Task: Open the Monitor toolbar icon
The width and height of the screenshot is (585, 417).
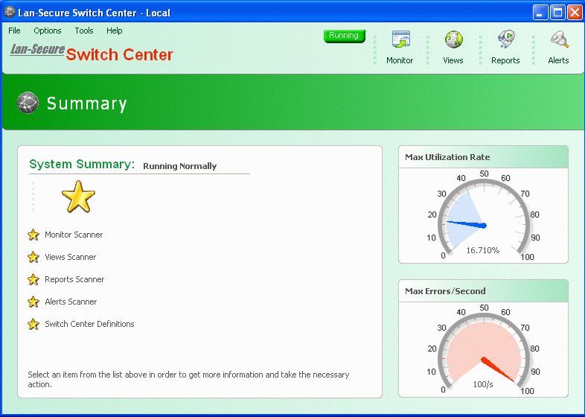Action: (400, 39)
